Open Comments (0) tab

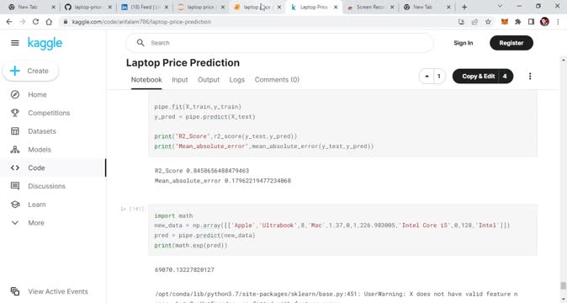pos(277,80)
